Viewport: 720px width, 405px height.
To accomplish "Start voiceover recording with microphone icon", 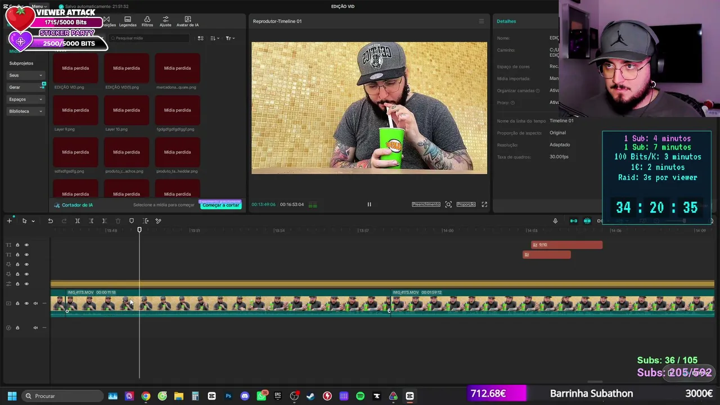I will pos(555,221).
